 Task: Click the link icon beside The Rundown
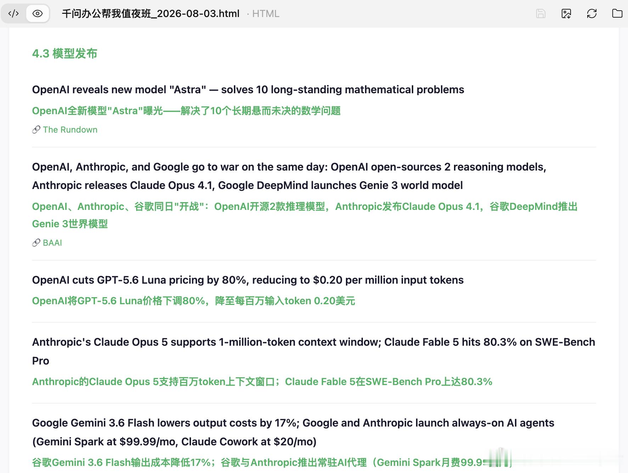point(36,130)
